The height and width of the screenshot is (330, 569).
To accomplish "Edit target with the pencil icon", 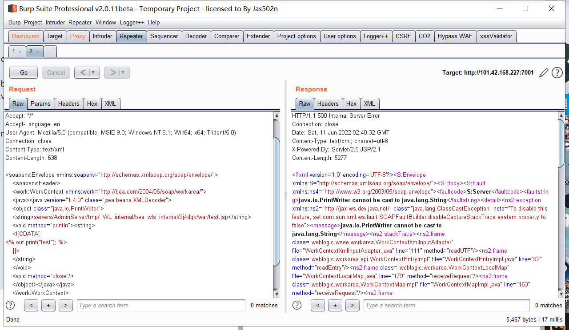I will pyautogui.click(x=544, y=73).
